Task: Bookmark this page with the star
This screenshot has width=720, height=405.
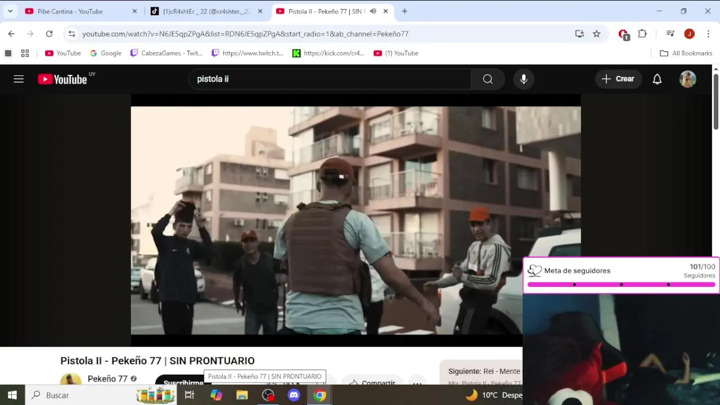Action: (x=597, y=34)
